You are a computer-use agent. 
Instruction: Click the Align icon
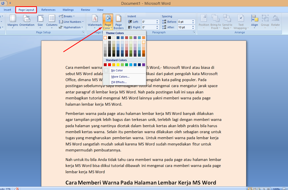click(x=255, y=19)
